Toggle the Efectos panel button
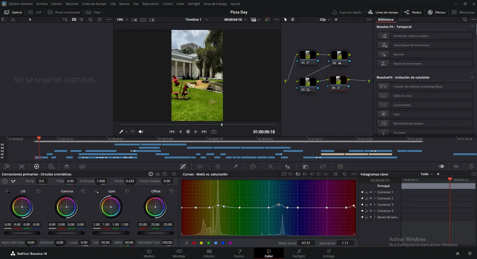Image resolution: width=477 pixels, height=259 pixels. (436, 12)
